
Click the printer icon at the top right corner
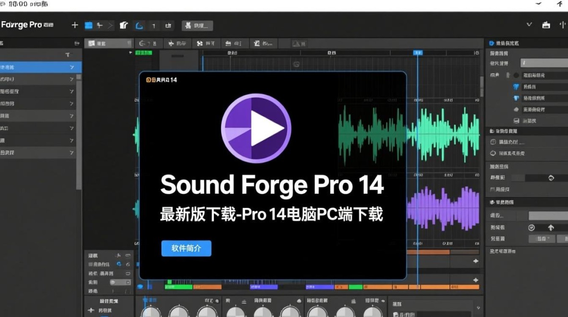point(546,25)
